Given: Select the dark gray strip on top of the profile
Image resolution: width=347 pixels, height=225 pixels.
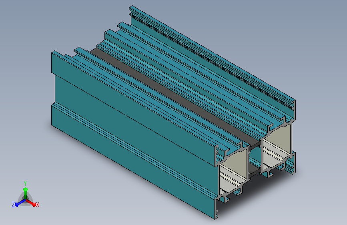Looking at the screenshot, I should (x=175, y=95).
